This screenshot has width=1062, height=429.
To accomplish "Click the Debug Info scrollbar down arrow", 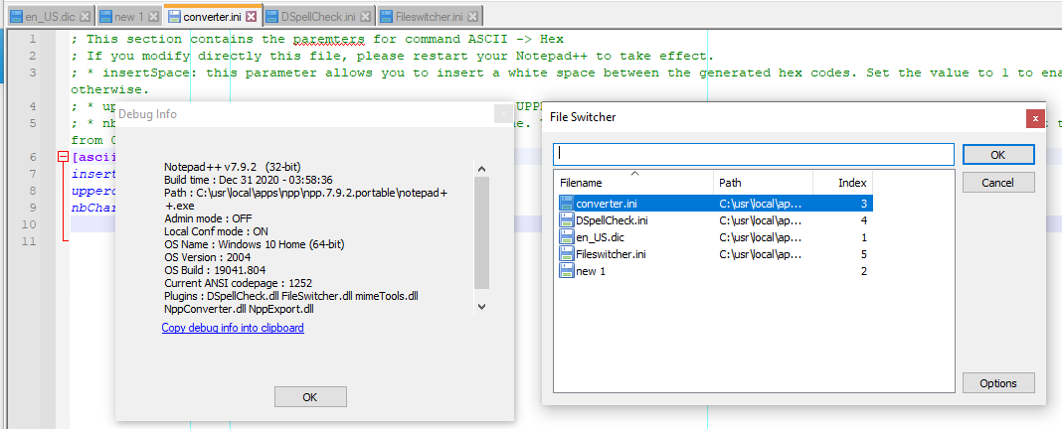I will pyautogui.click(x=481, y=307).
